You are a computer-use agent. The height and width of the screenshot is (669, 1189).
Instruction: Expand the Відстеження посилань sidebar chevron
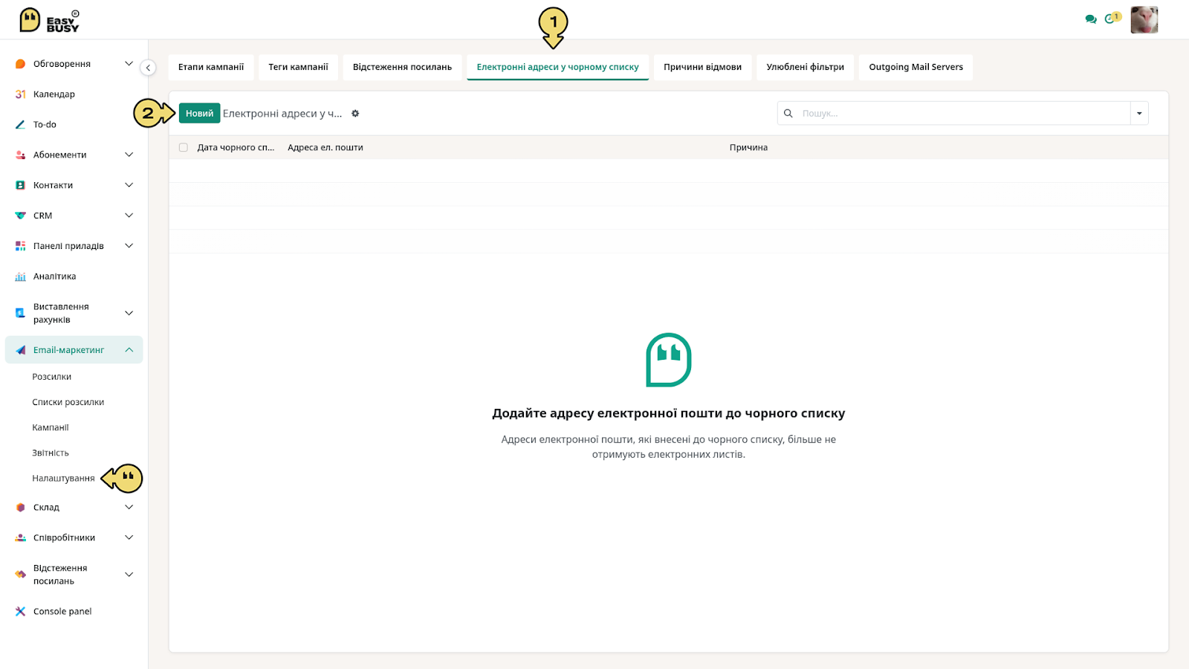click(129, 575)
